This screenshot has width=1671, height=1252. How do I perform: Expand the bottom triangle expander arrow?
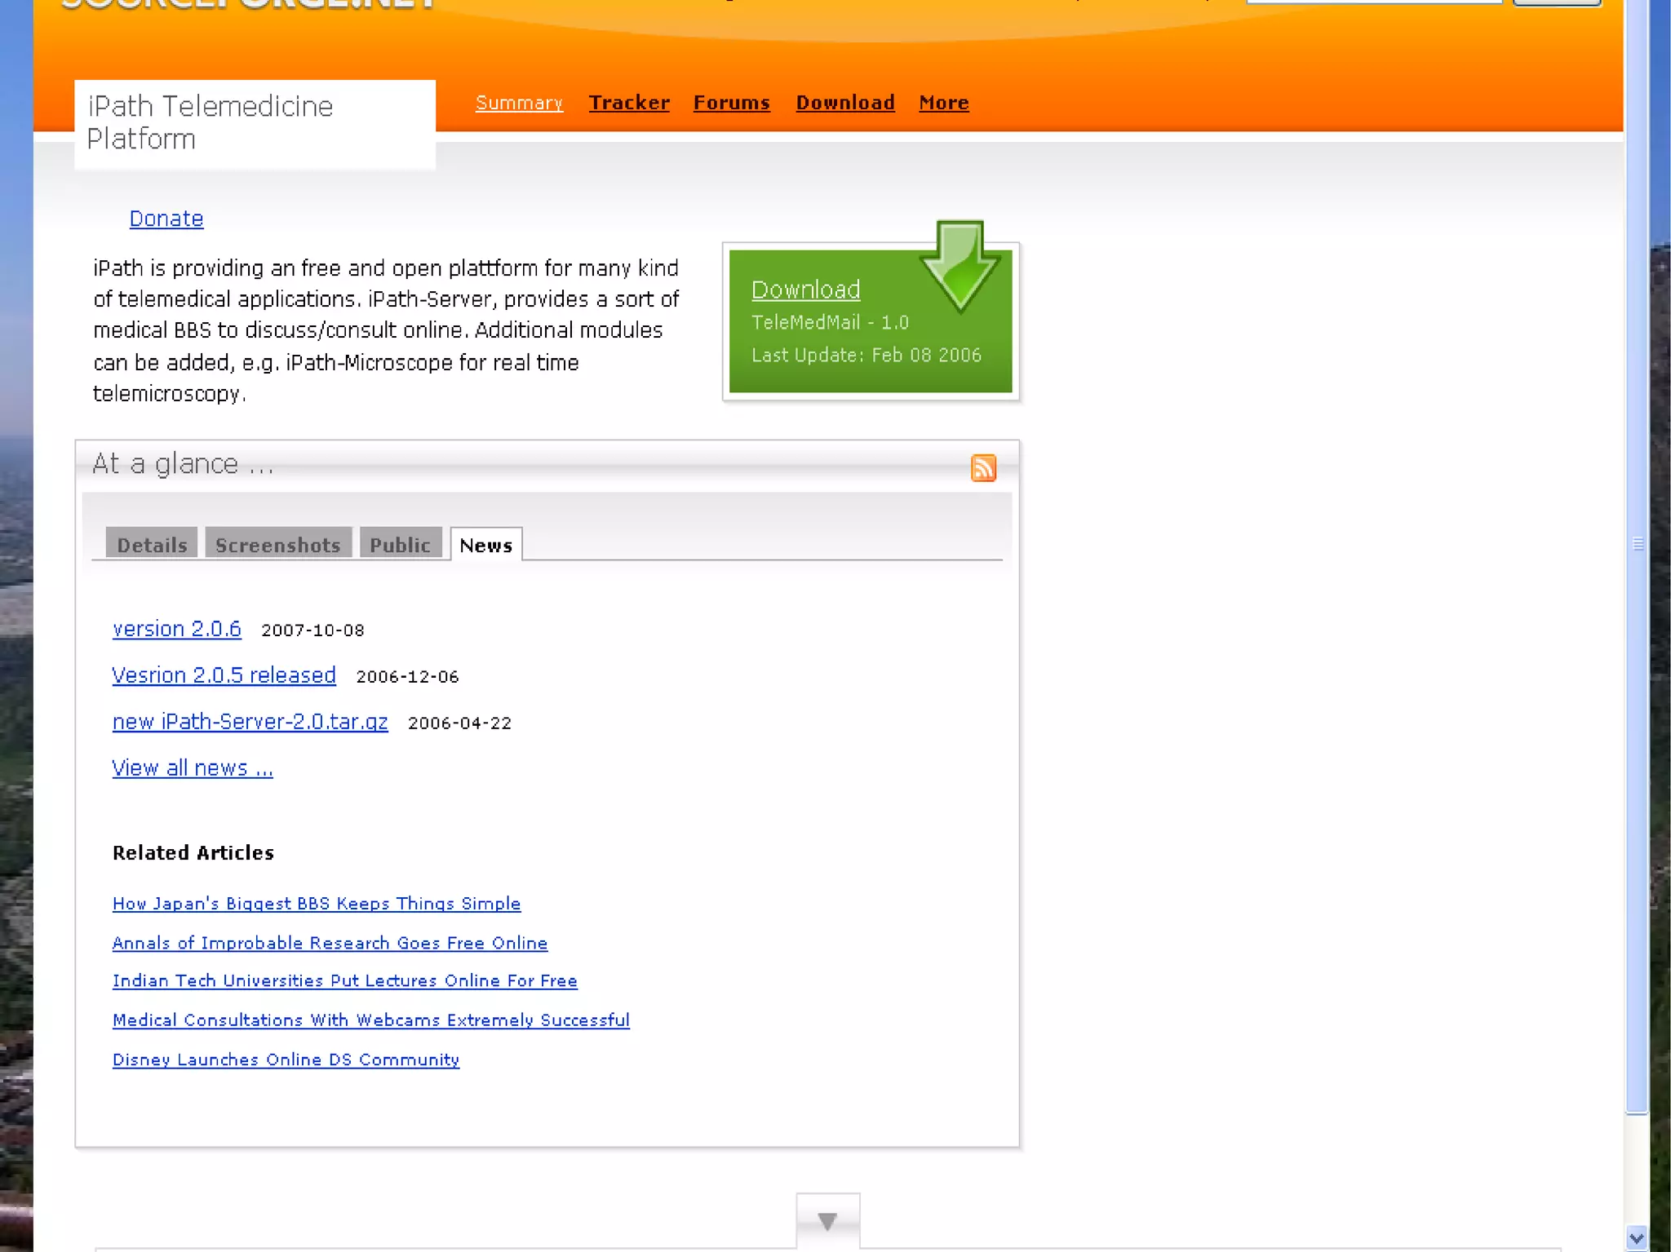(827, 1221)
